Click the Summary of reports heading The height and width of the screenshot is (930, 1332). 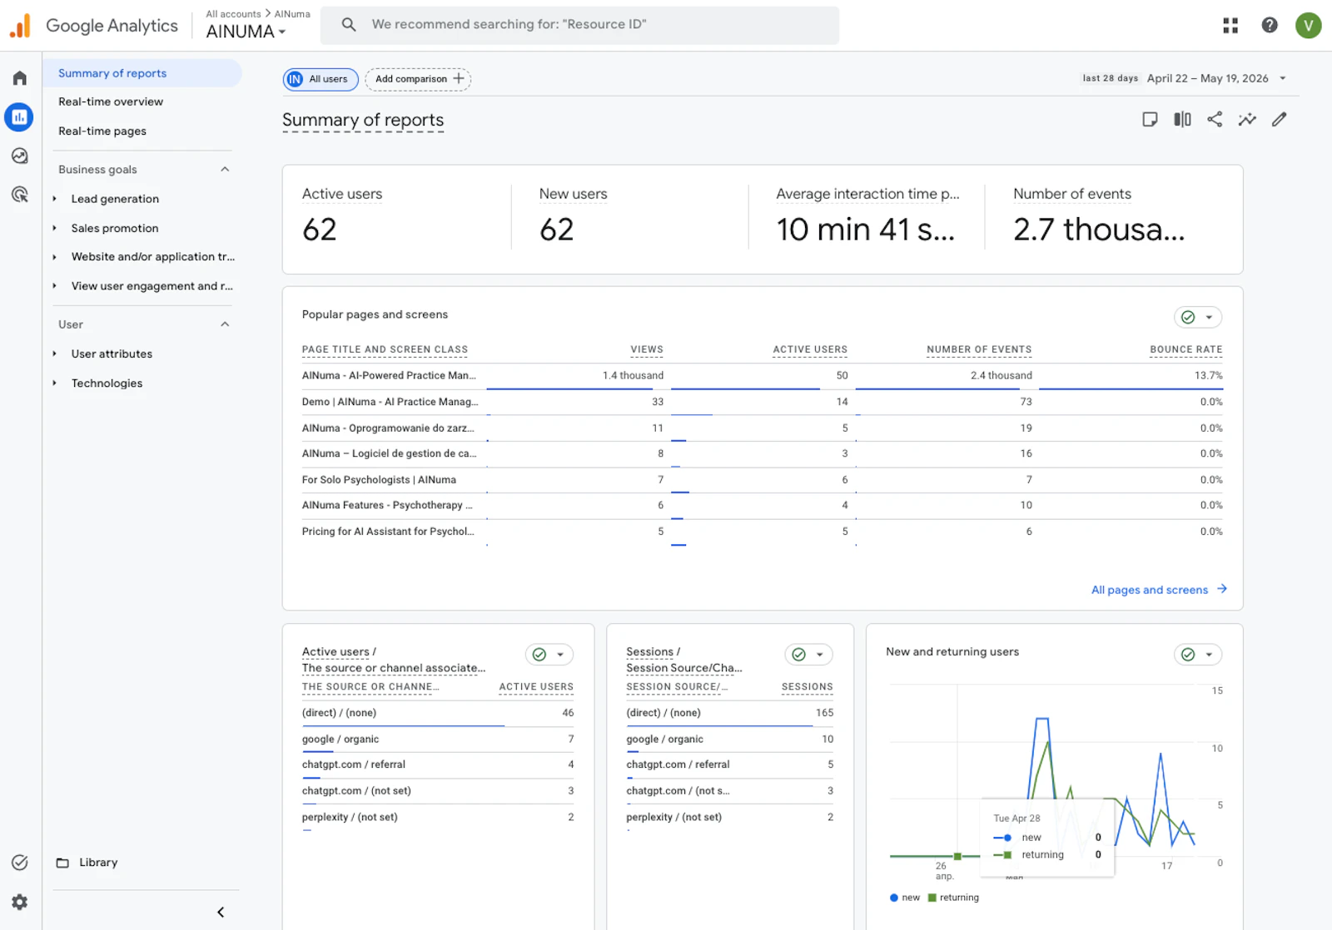click(363, 120)
